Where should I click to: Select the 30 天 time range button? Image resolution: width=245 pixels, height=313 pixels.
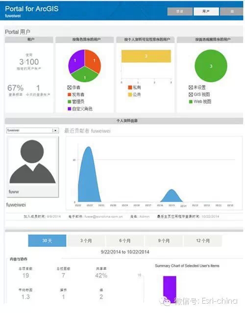(47, 241)
